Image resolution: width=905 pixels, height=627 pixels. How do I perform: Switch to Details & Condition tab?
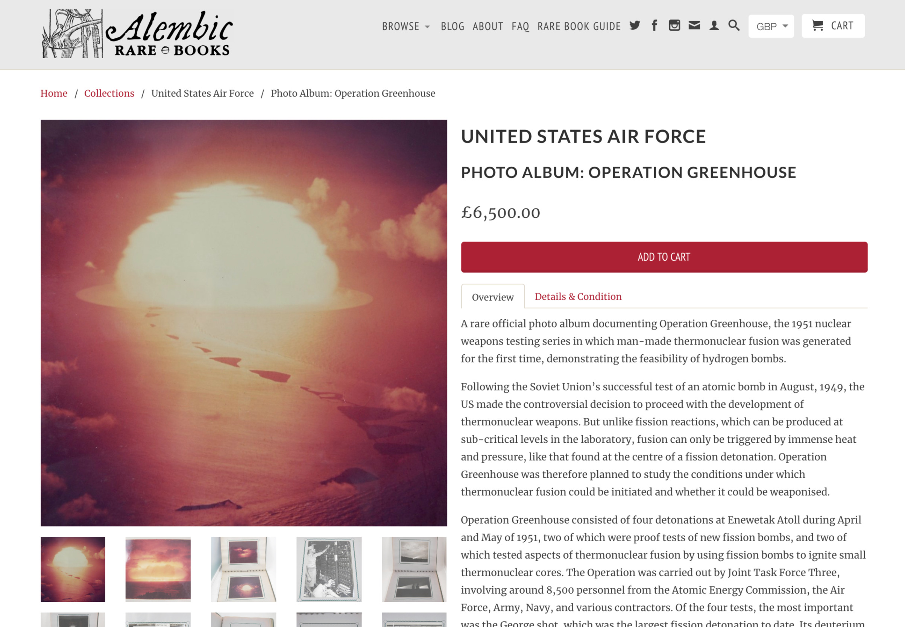tap(578, 297)
